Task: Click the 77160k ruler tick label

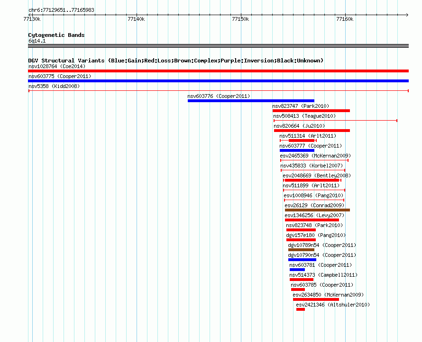Action: tap(345, 19)
